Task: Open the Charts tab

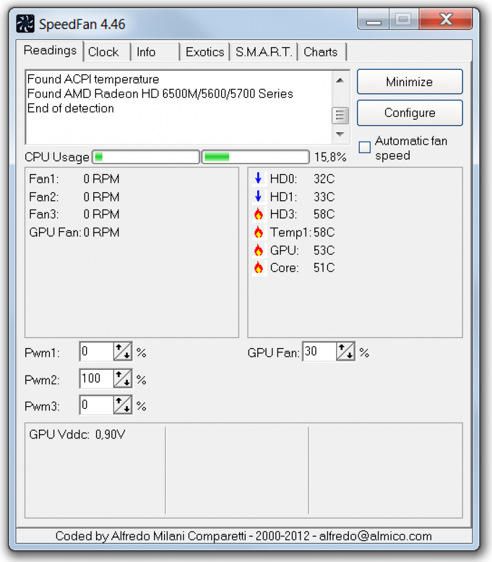Action: [x=320, y=52]
